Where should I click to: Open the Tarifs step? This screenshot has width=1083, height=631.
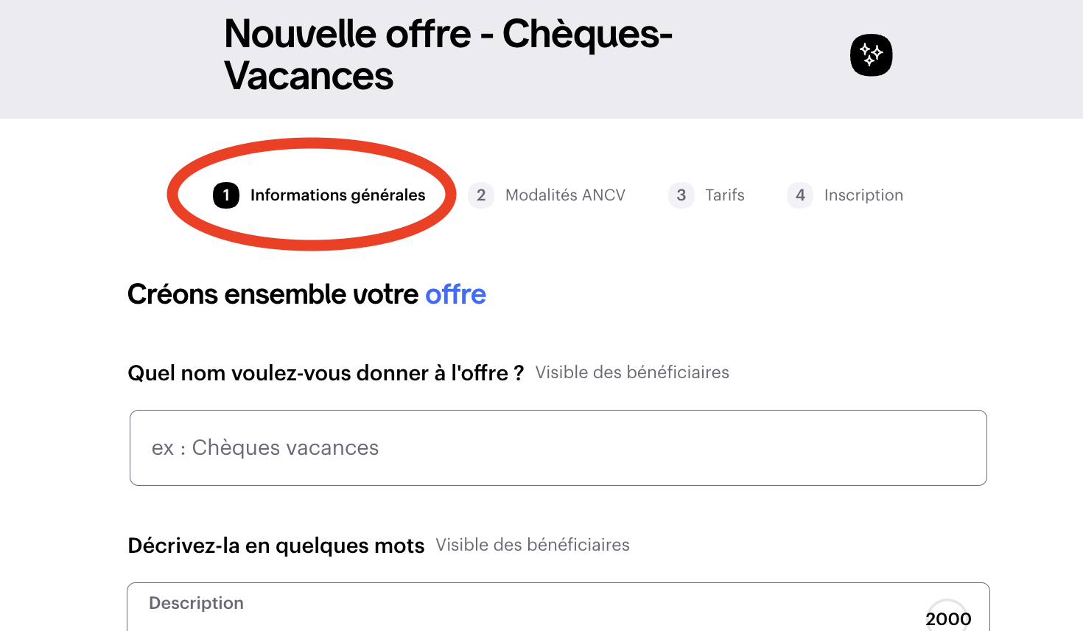tap(725, 195)
